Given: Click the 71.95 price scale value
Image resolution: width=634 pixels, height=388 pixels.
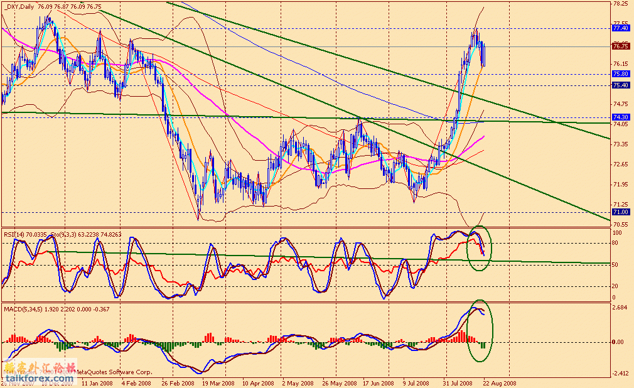Looking at the screenshot, I should point(620,185).
